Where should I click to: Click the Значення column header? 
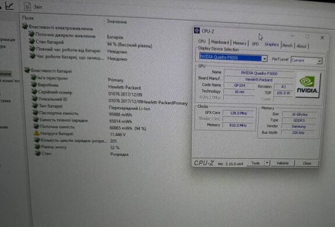point(117,22)
